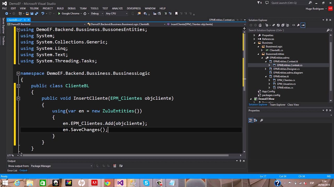Open the Server Explorer side tab

click(x=3, y=25)
